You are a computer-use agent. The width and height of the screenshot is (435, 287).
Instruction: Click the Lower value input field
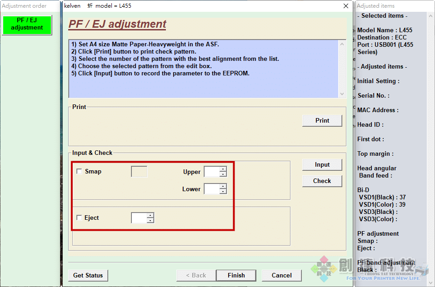point(212,189)
